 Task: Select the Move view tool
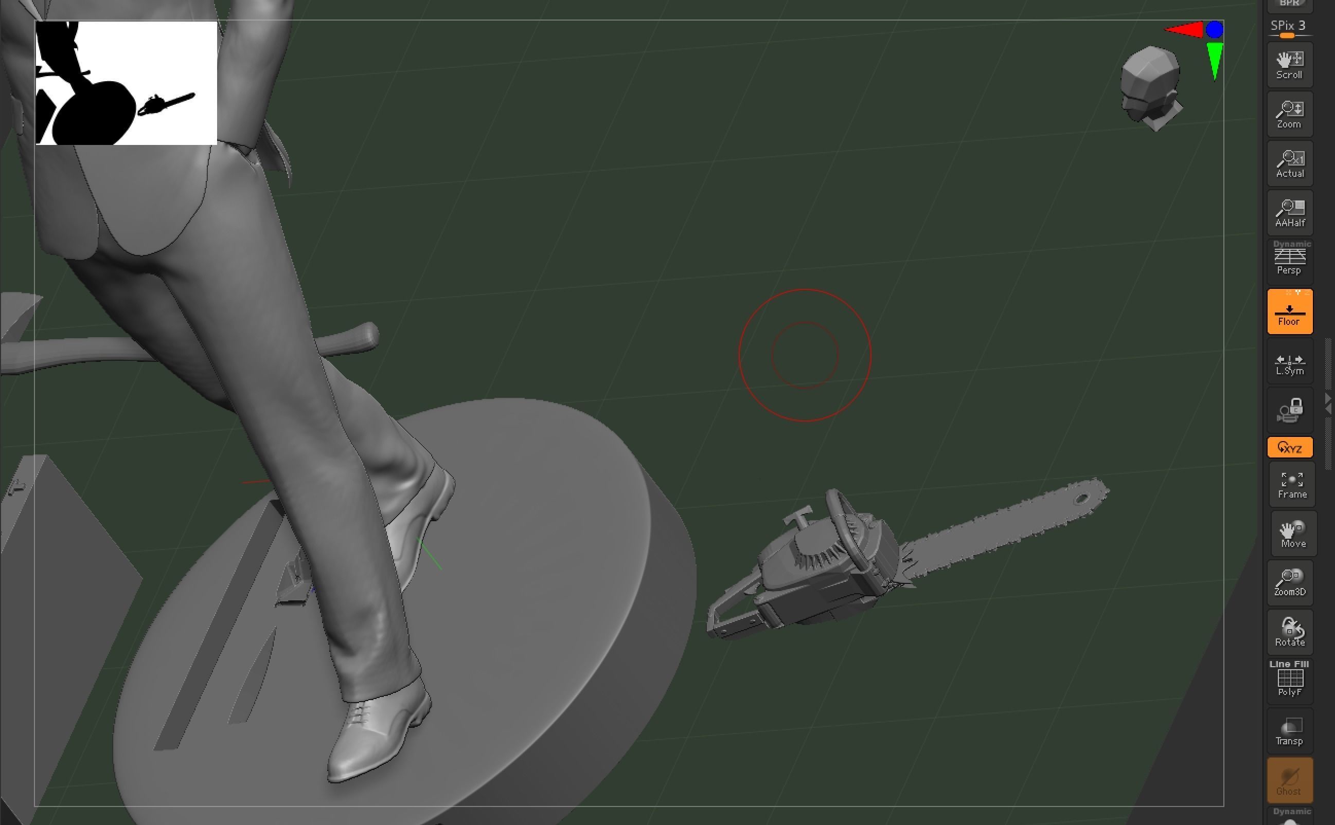(x=1293, y=534)
